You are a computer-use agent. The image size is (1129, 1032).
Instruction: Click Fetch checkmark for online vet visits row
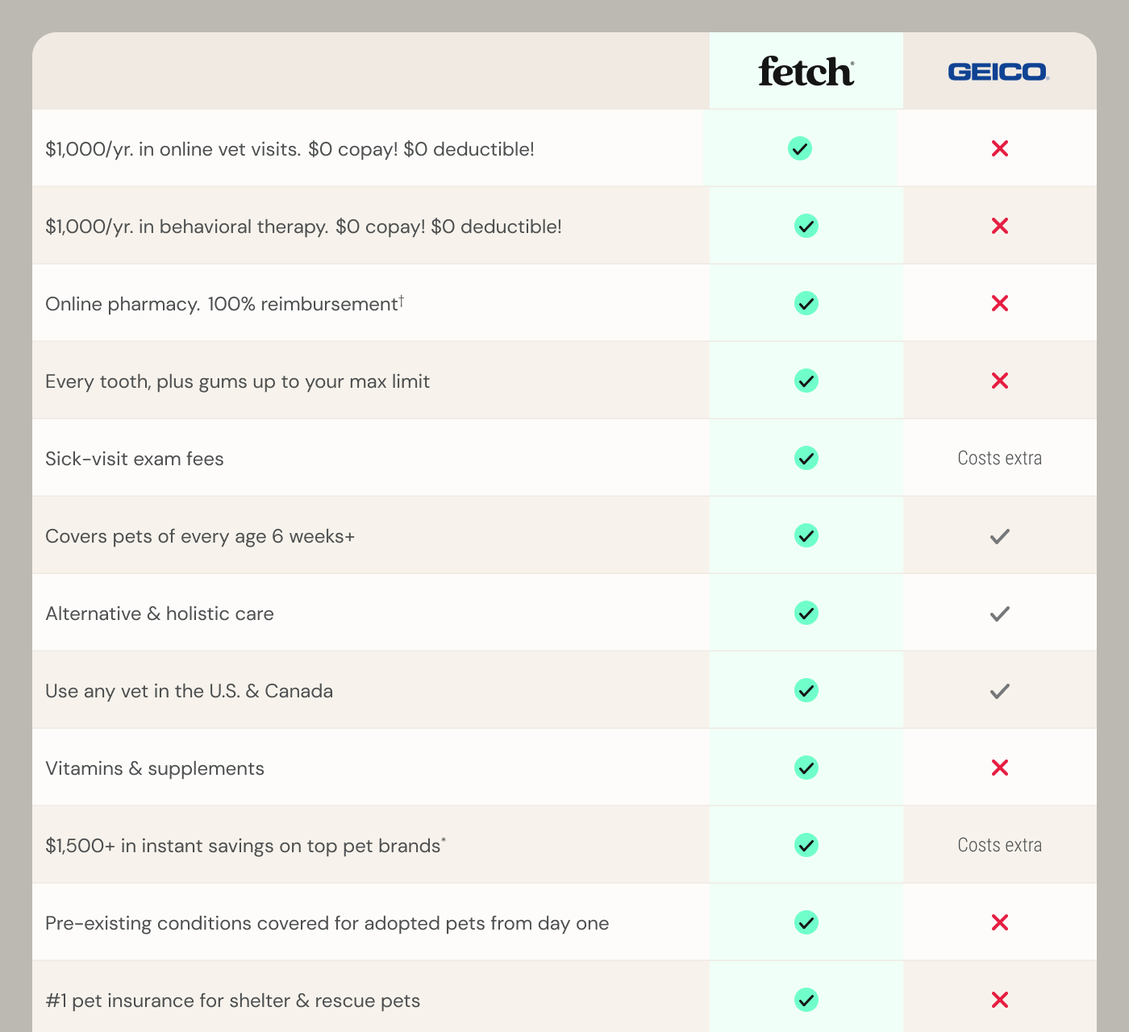point(800,148)
